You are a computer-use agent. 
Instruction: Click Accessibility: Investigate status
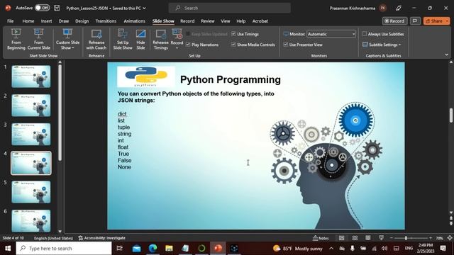pyautogui.click(x=102, y=238)
